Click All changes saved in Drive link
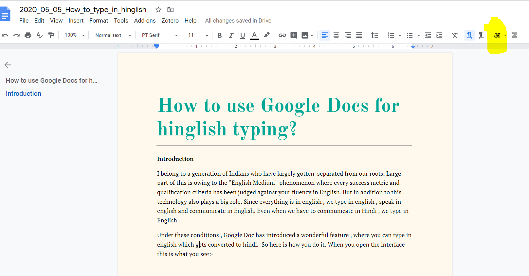This screenshot has width=529, height=276. 238,21
